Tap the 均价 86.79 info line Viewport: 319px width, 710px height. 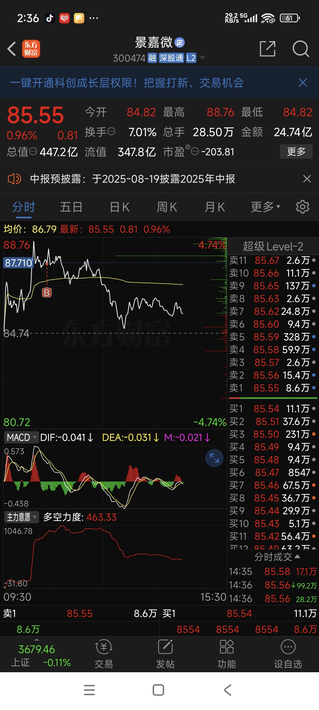click(x=30, y=229)
